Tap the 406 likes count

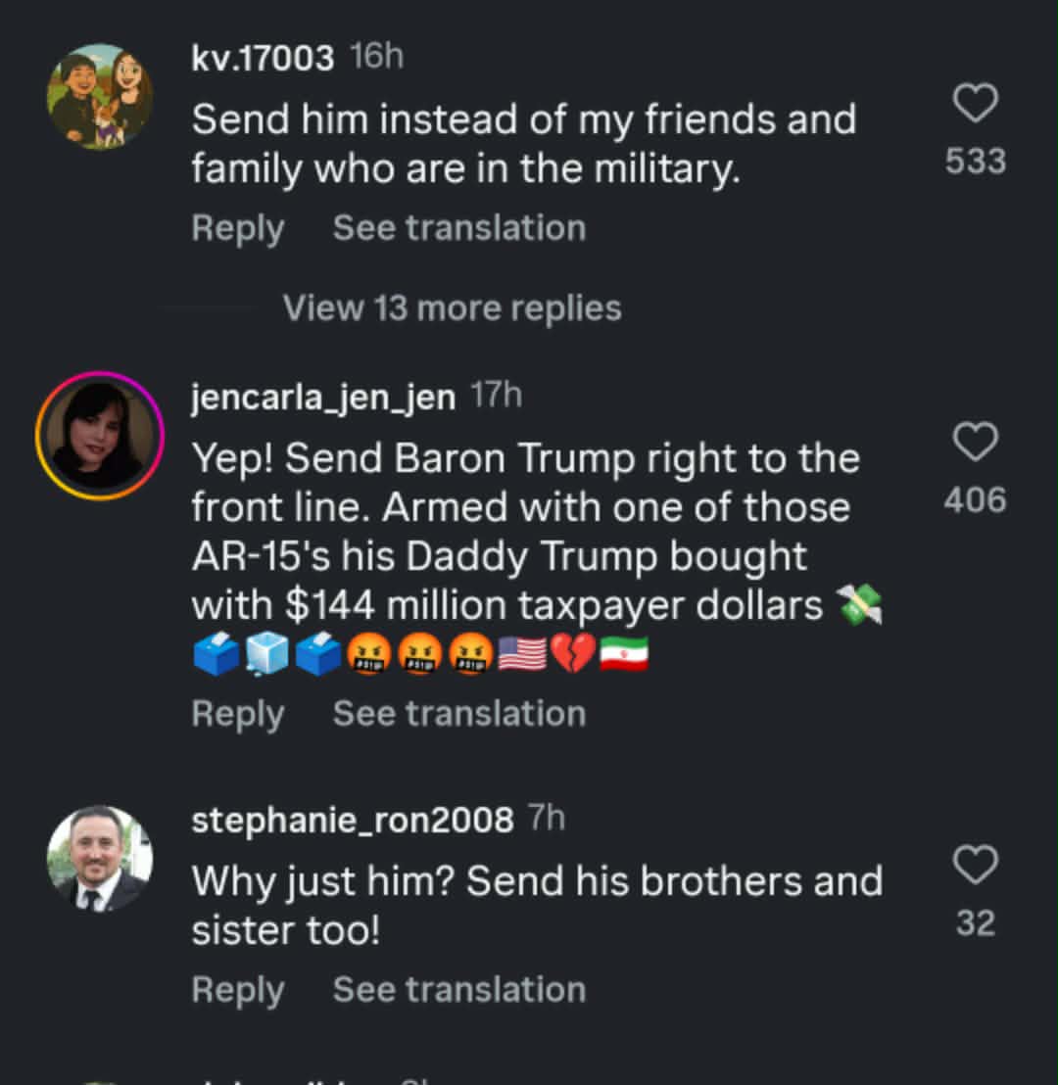pyautogui.click(x=976, y=500)
